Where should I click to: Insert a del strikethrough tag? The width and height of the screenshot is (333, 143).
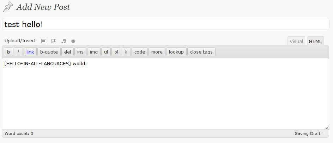pos(67,52)
